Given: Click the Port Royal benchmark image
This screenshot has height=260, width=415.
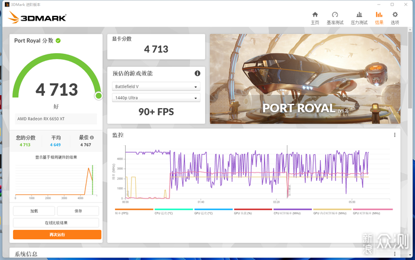Looking at the screenshot, I should pyautogui.click(x=305, y=79).
